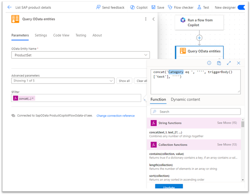Select the Parameters tab
The image size is (251, 195).
coord(20,35)
